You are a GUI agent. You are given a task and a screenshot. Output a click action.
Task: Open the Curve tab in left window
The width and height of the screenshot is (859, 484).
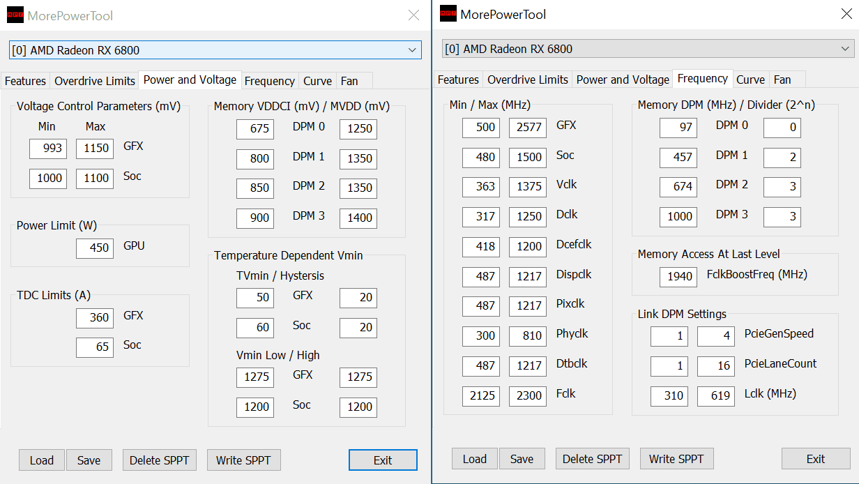coord(317,81)
